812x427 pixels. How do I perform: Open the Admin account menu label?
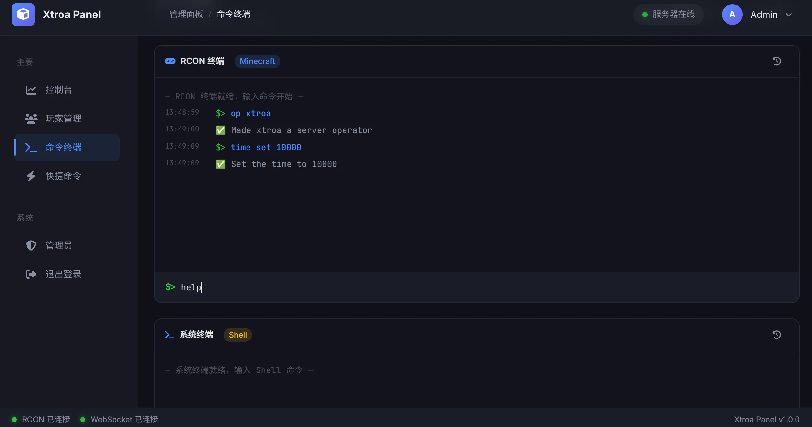point(763,15)
